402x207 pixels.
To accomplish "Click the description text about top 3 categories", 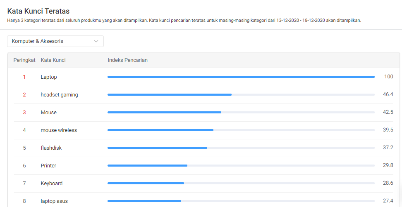I will [184, 21].
